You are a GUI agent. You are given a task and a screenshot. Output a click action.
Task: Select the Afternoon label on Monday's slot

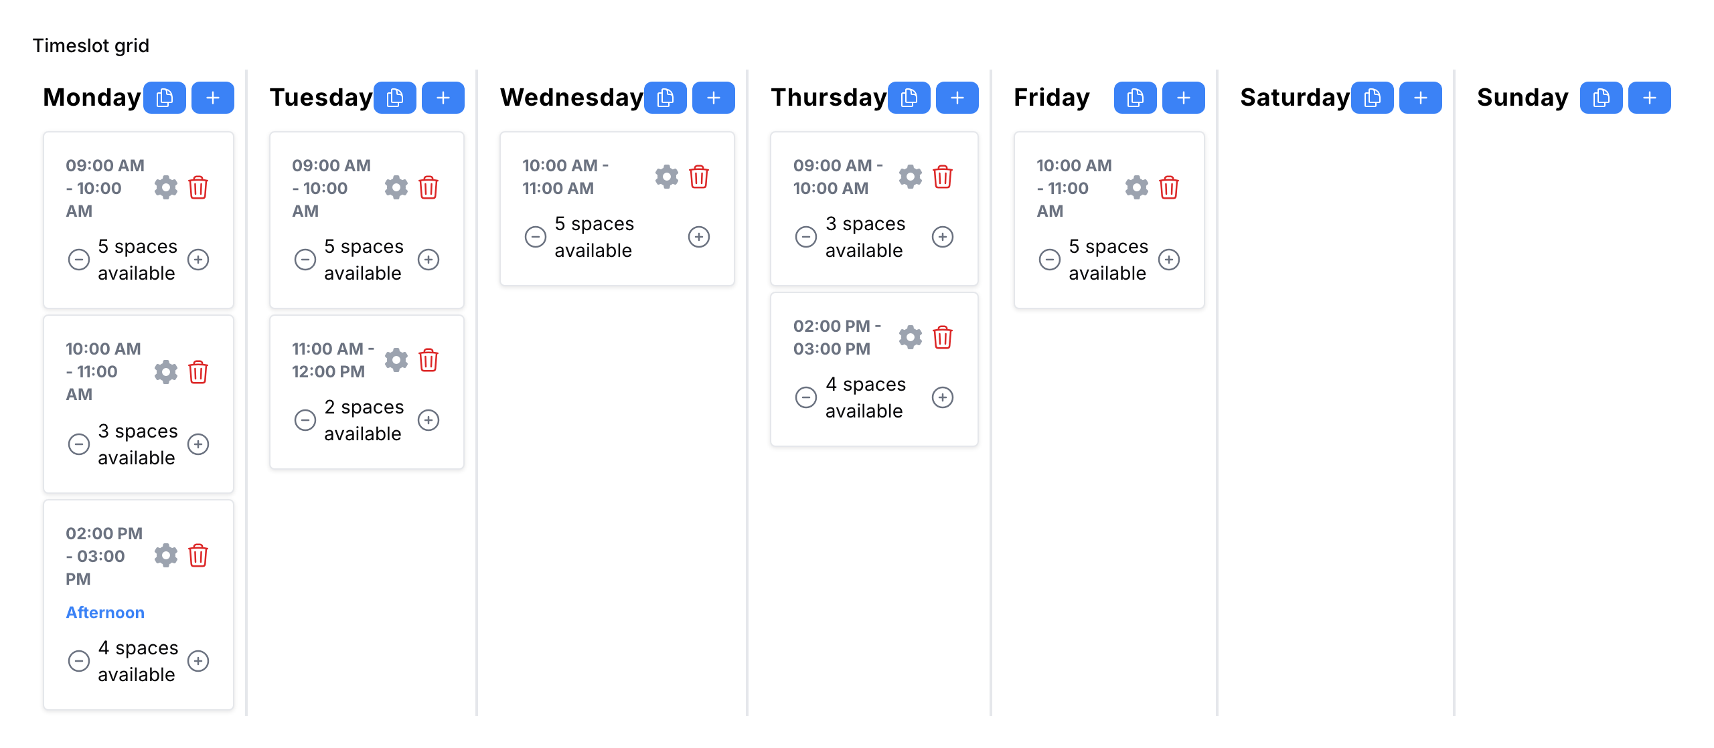[x=104, y=612]
